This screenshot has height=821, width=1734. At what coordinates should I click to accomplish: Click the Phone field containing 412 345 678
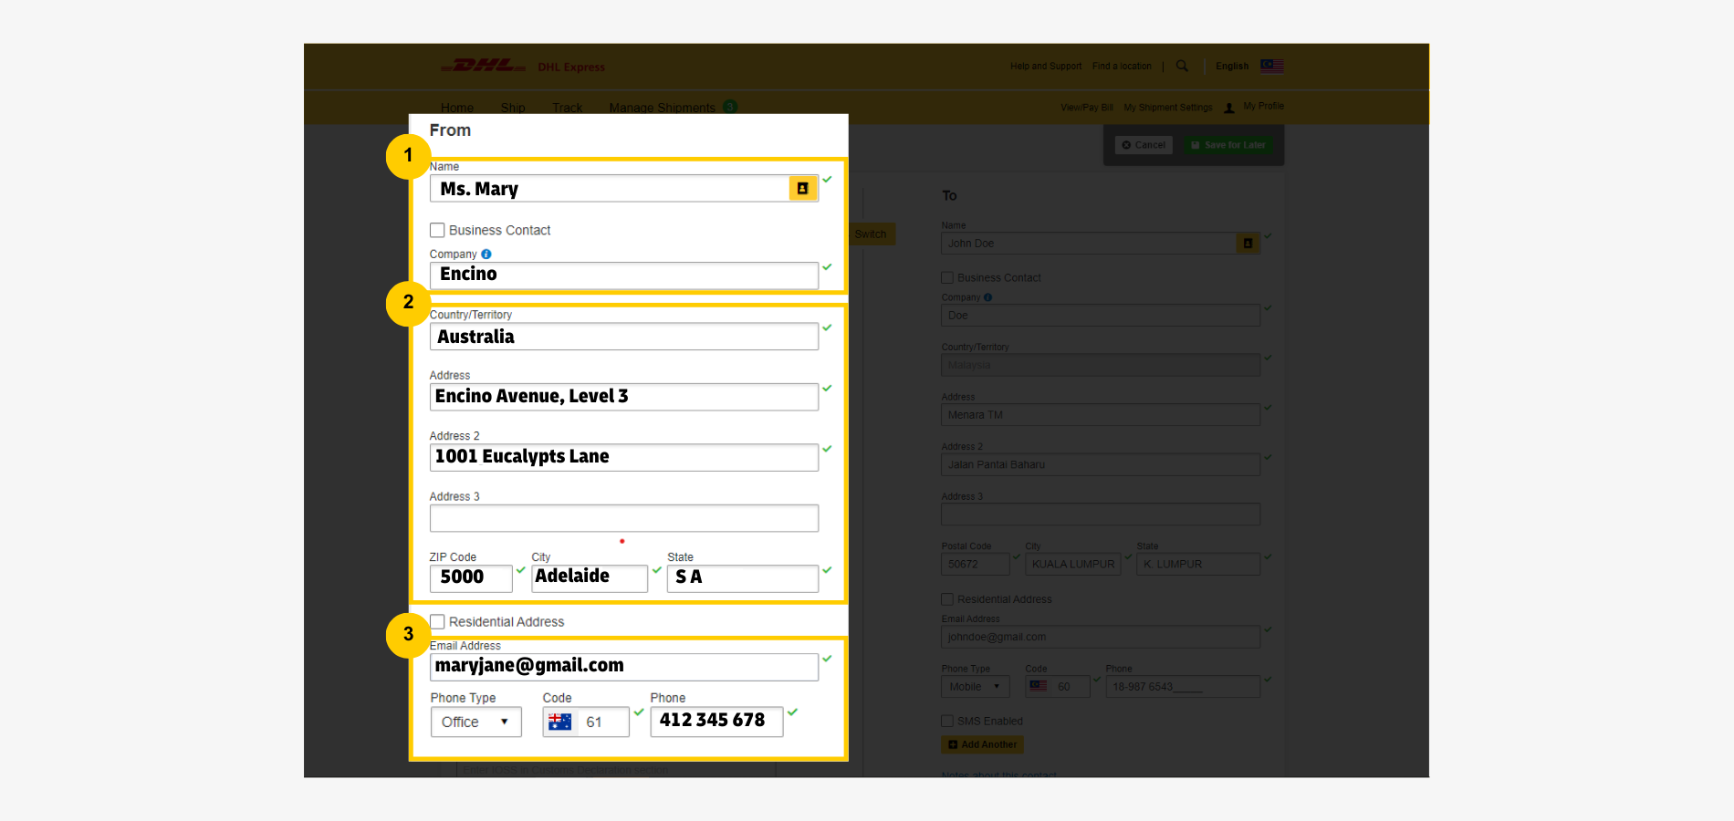click(x=716, y=722)
